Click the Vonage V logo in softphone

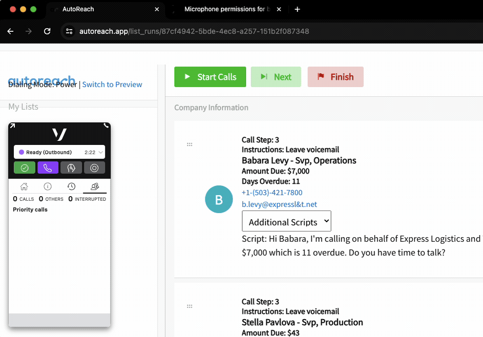tap(59, 134)
